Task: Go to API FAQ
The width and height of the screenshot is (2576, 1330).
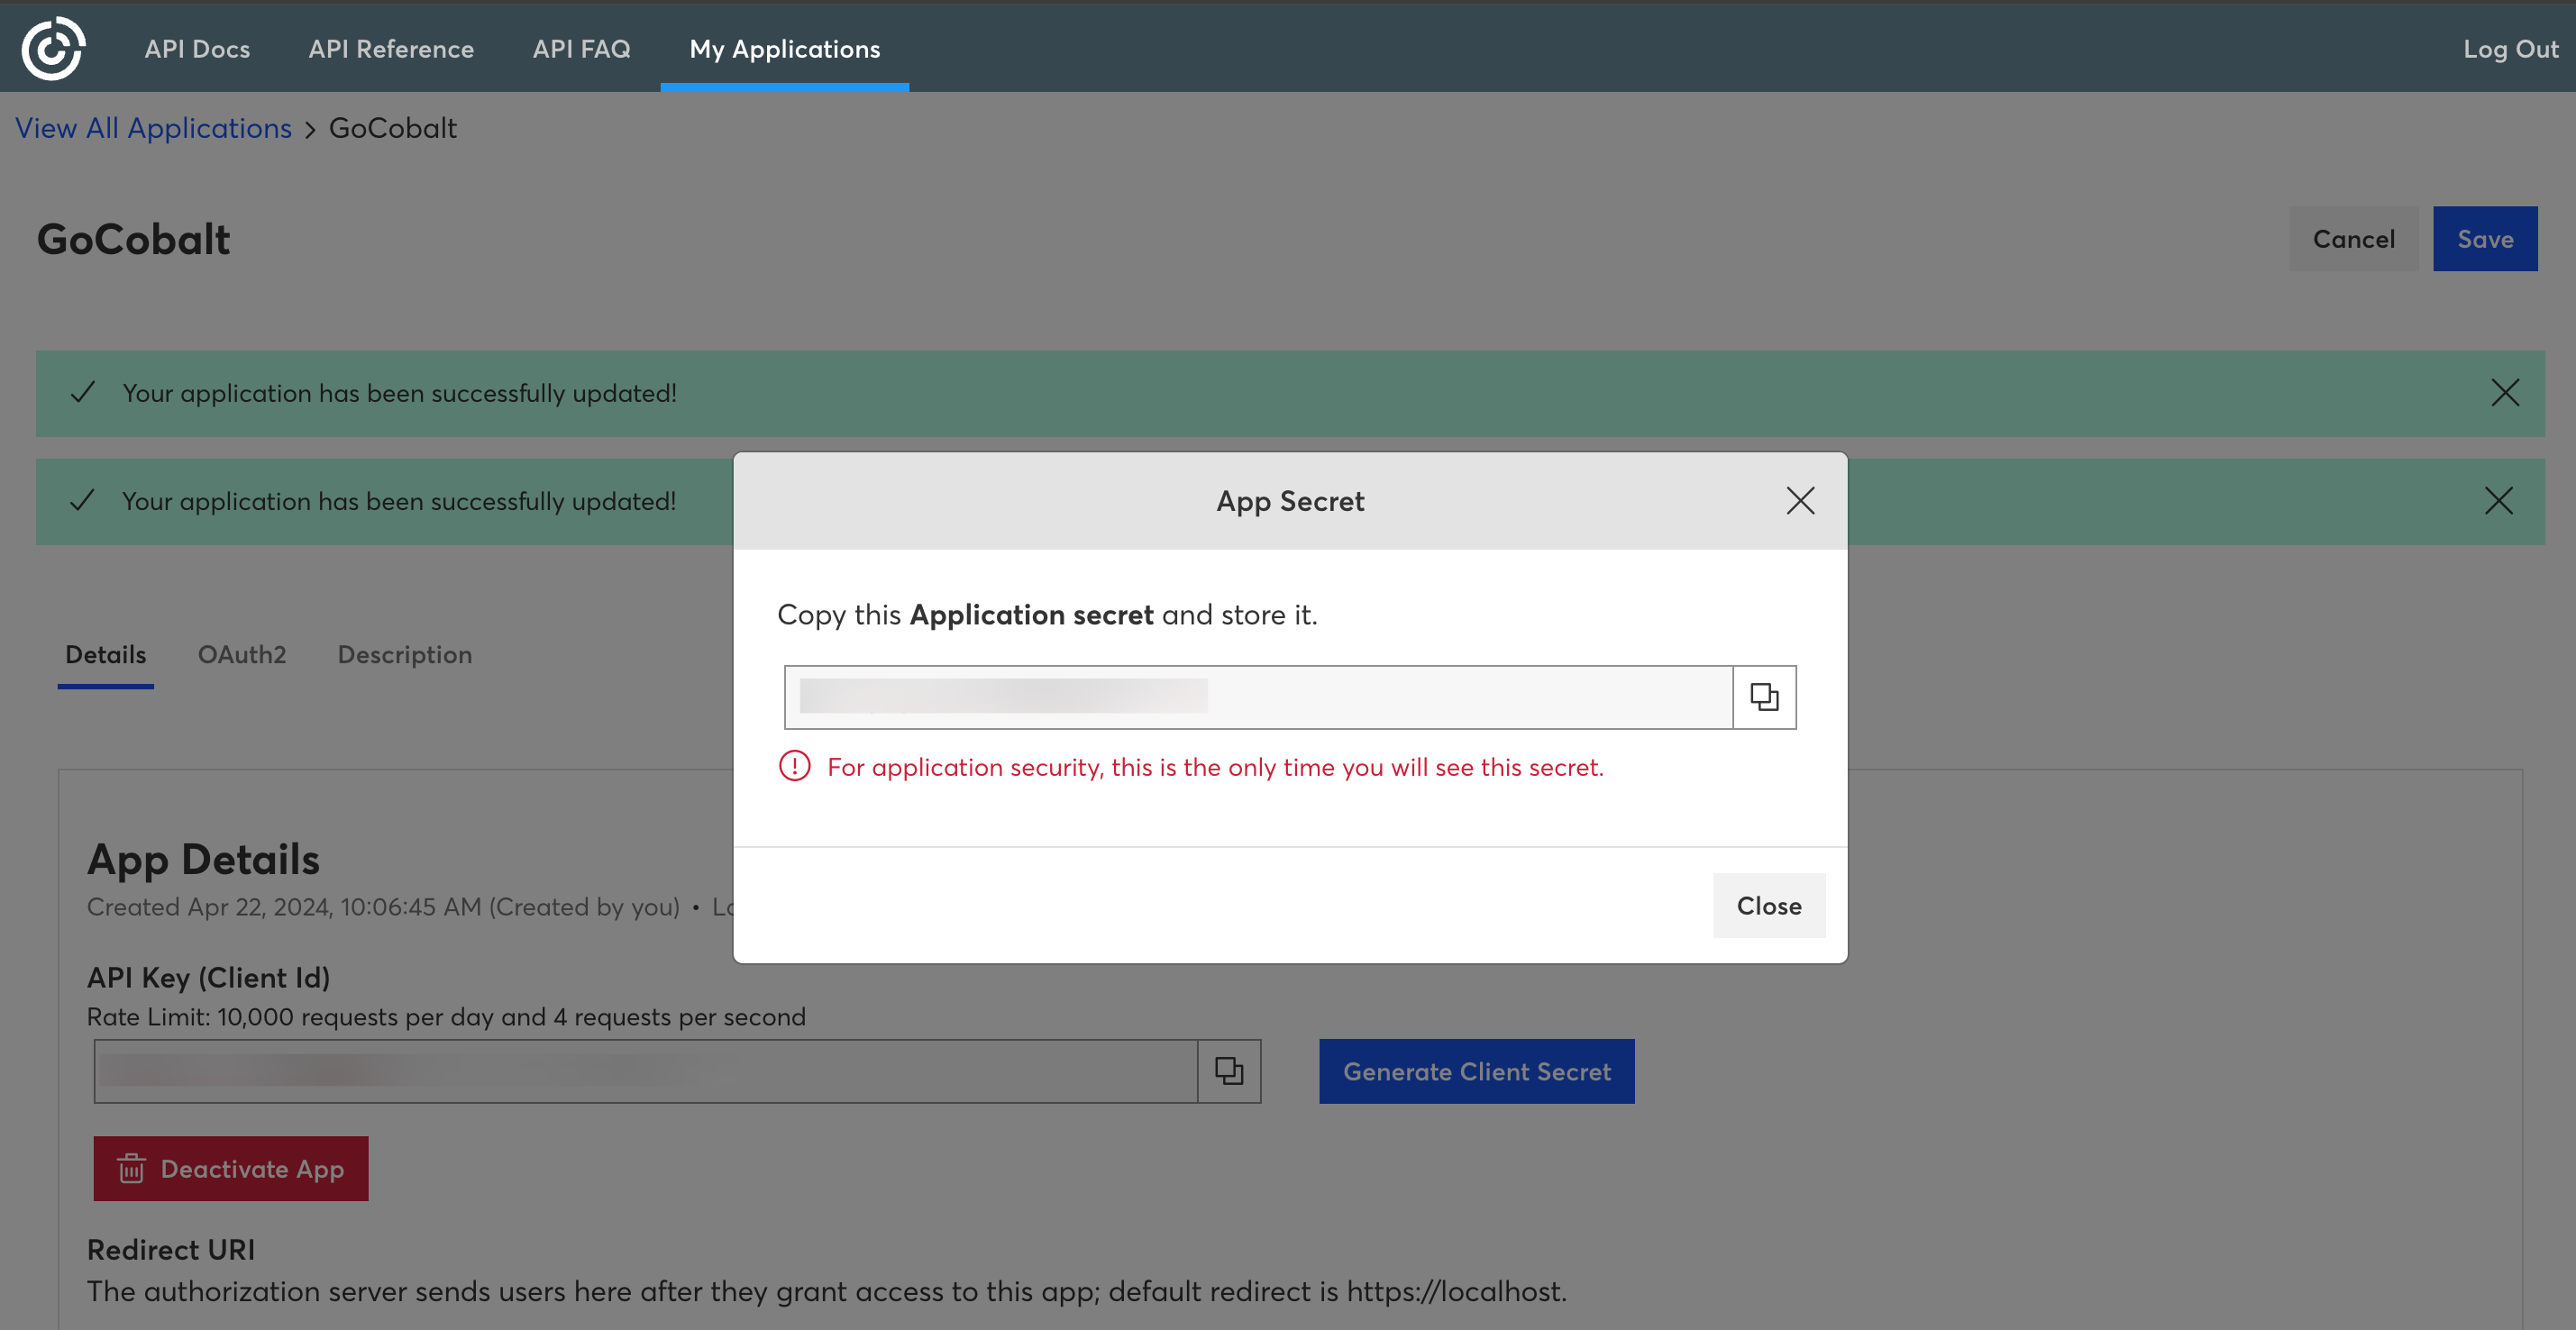Action: click(581, 48)
